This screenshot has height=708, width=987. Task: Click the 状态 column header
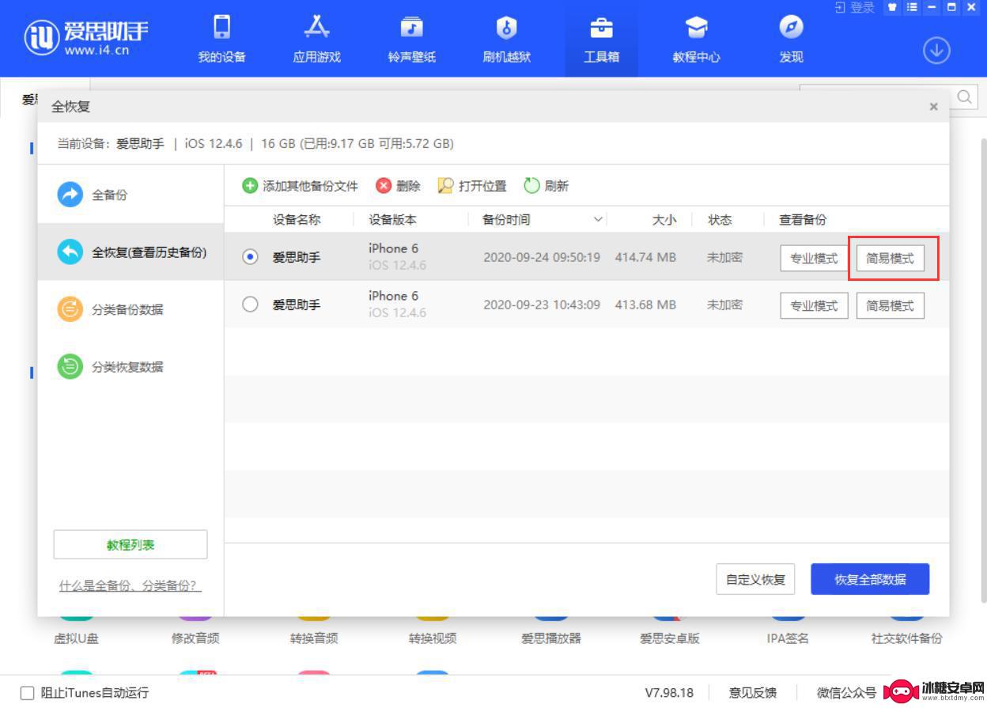click(720, 220)
